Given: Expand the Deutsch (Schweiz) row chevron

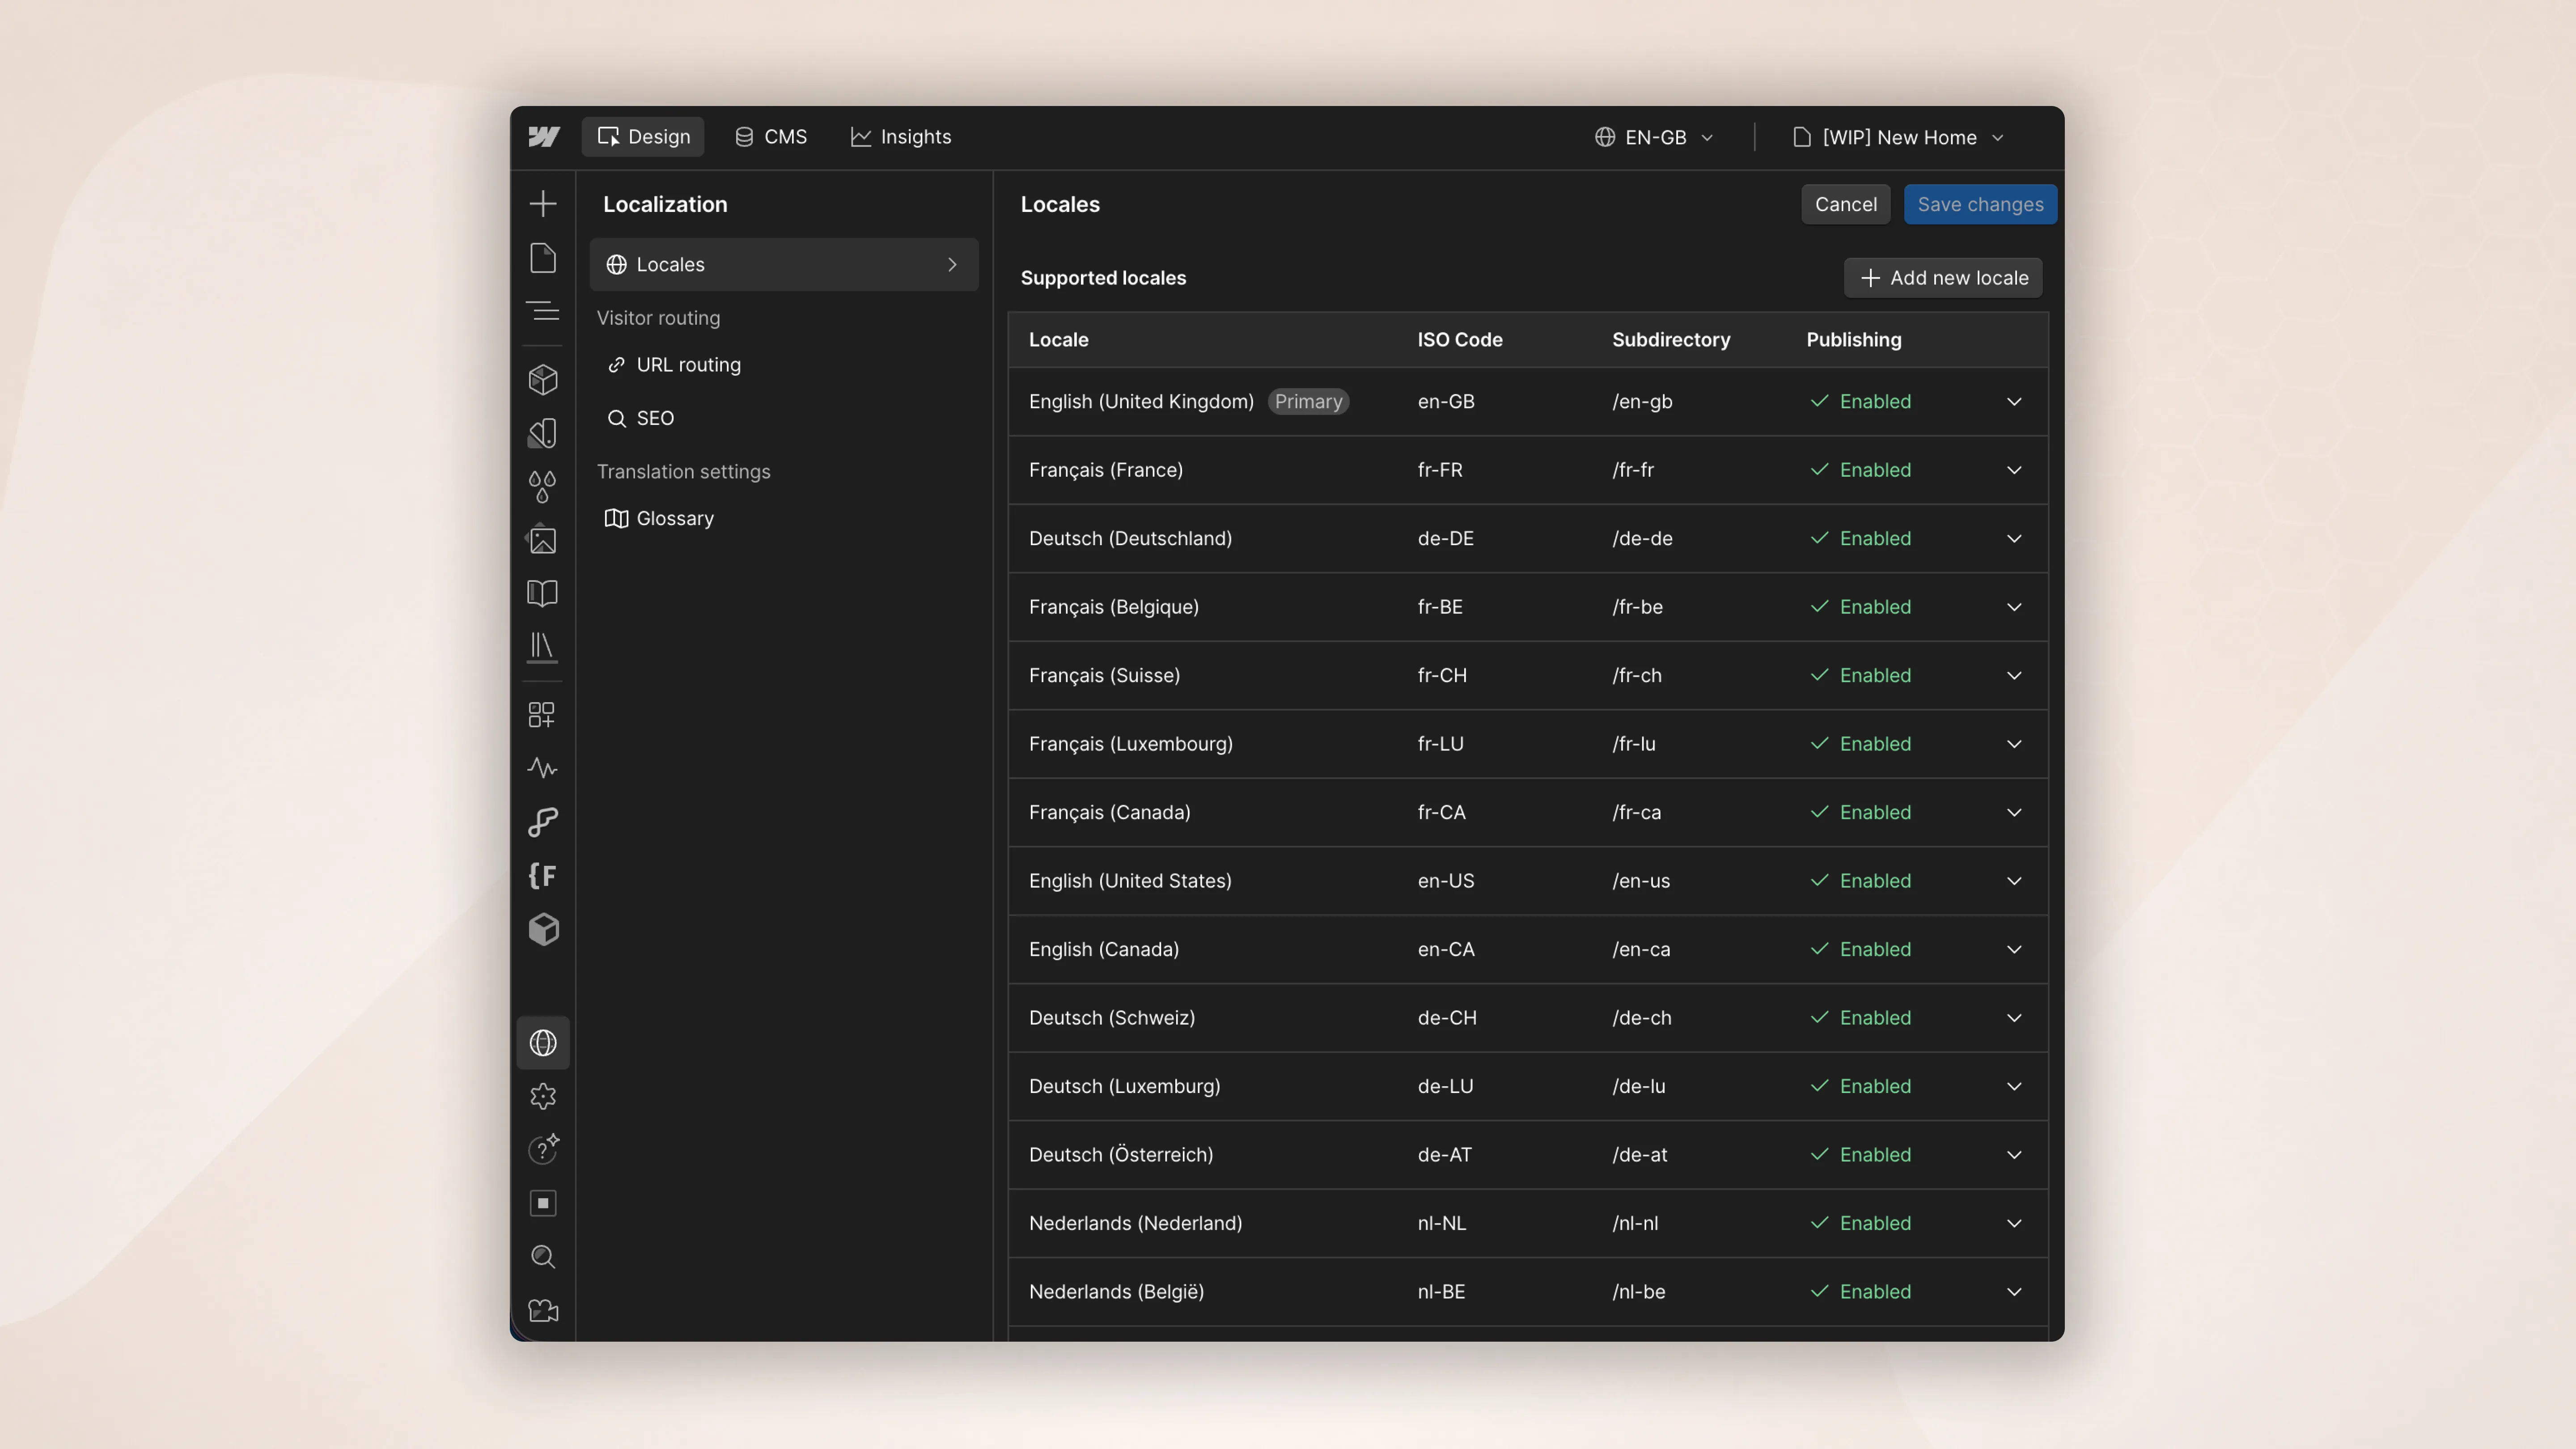Looking at the screenshot, I should pyautogui.click(x=2014, y=1018).
